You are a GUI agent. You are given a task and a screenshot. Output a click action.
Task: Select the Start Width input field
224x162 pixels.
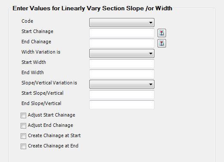pyautogui.click(x=122, y=63)
